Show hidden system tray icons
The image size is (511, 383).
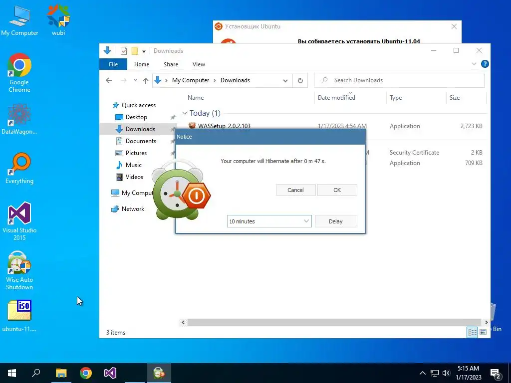[422, 373]
